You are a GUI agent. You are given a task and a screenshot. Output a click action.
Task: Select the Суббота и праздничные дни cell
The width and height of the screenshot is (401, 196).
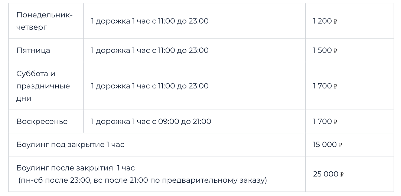click(43, 86)
